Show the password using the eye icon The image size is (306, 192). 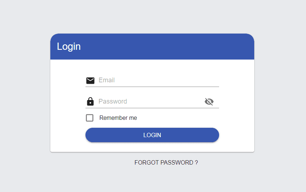(209, 101)
